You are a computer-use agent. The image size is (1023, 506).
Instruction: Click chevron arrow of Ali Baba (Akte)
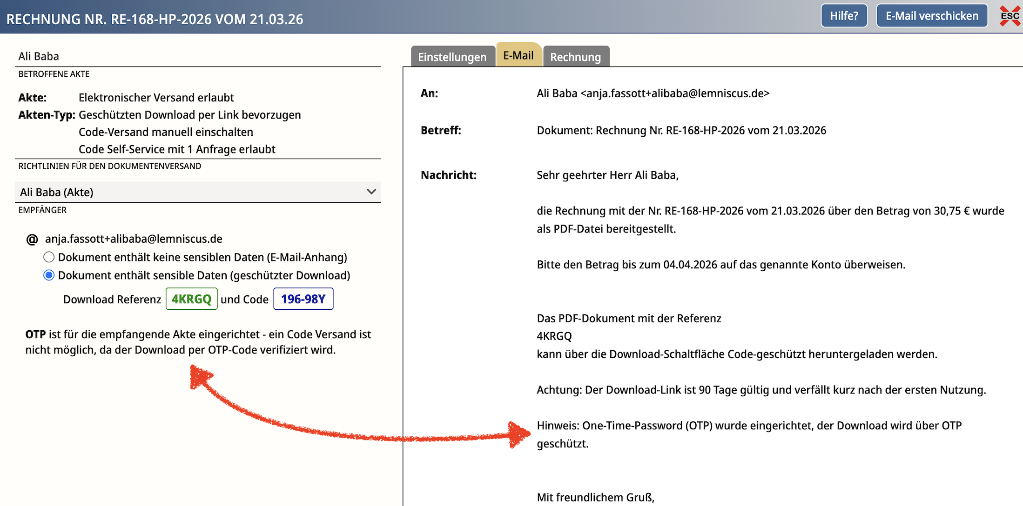point(371,192)
